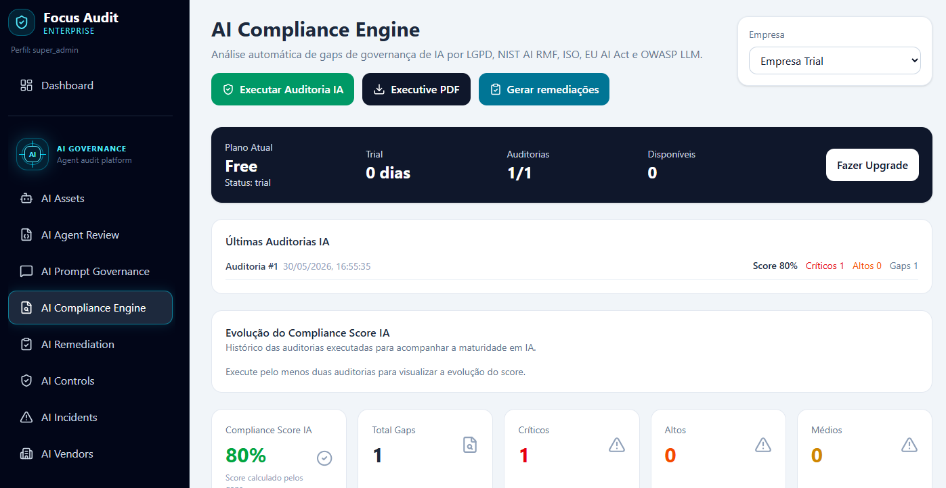Click the Últimas Auditorias IA heading

coord(278,241)
